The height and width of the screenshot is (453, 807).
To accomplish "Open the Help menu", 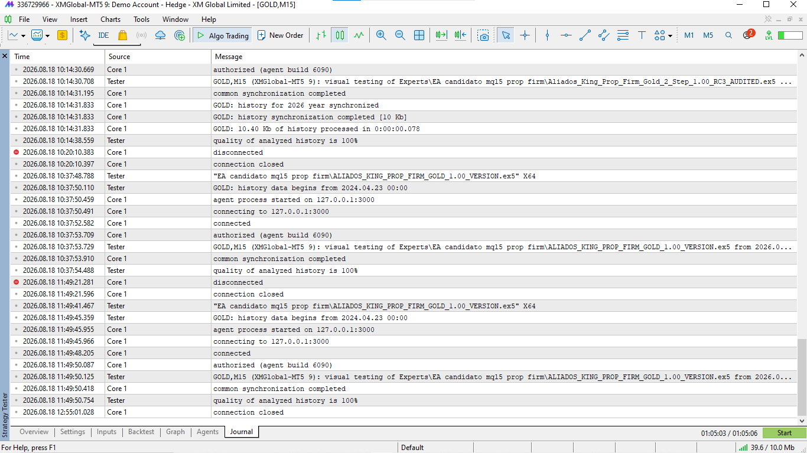I will click(x=209, y=19).
